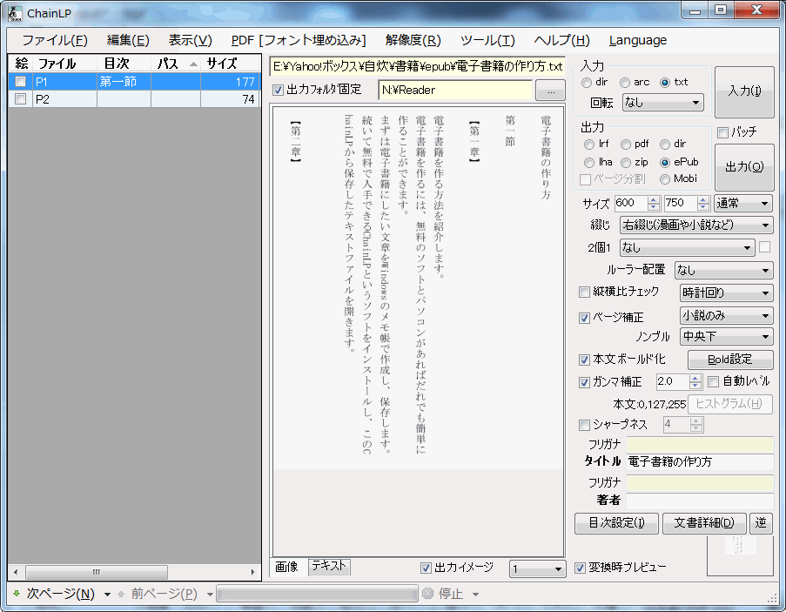The height and width of the screenshot is (612, 786).
Task: Open the ツール(T) menu
Action: pyautogui.click(x=487, y=40)
